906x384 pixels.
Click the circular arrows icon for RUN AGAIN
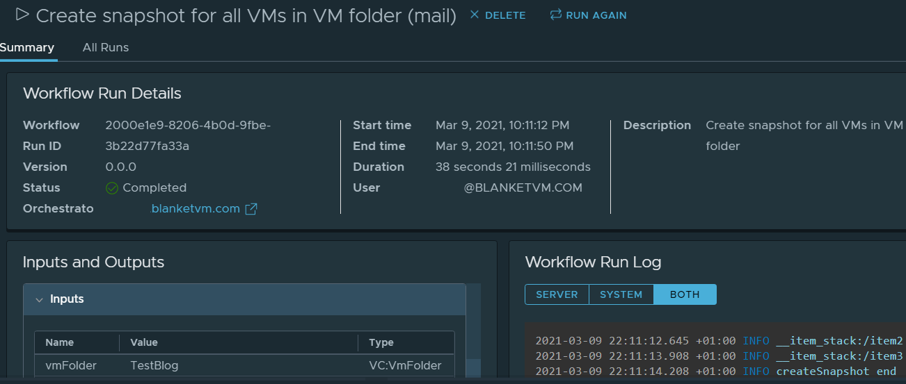point(555,15)
